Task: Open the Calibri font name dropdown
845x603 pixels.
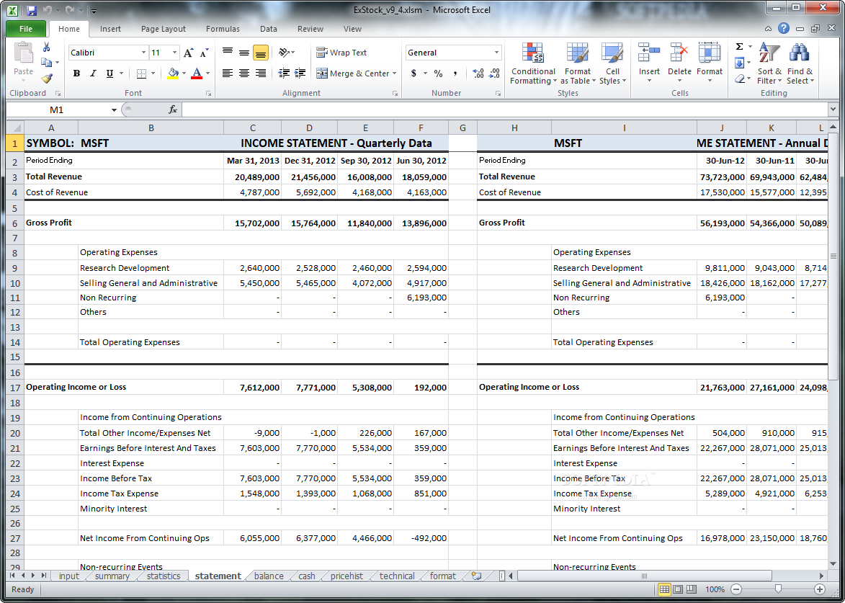Action: point(143,53)
